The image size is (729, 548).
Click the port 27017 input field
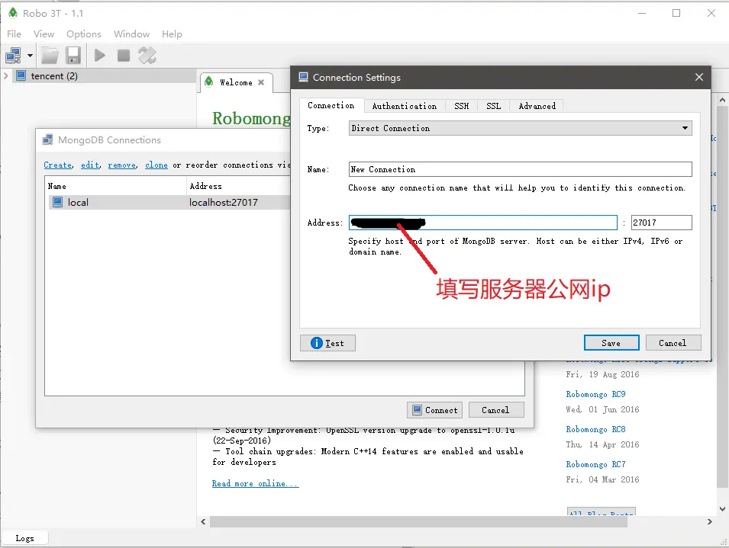(662, 223)
